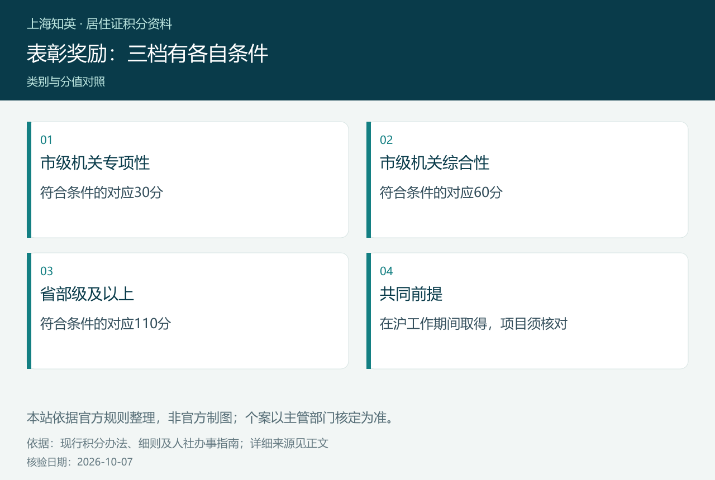Click the header text 上海知英 · 居住证积分资料
Image resolution: width=715 pixels, height=480 pixels.
99,24
